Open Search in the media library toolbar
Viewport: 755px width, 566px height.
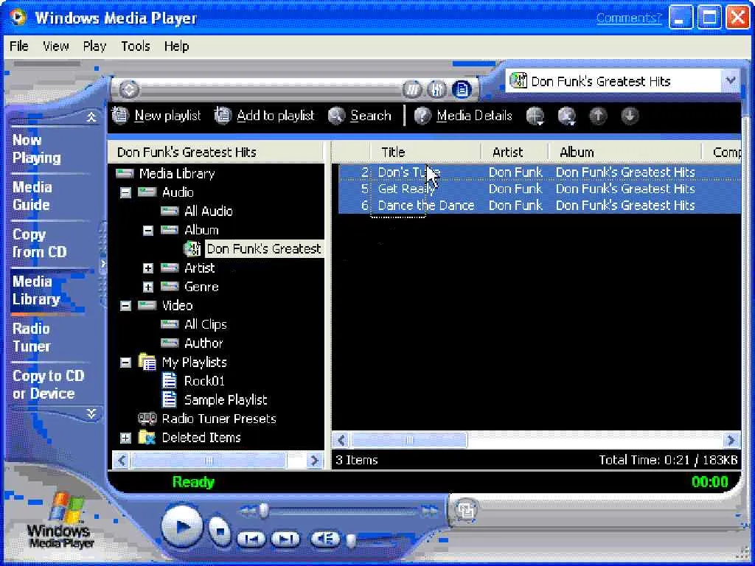pos(360,116)
